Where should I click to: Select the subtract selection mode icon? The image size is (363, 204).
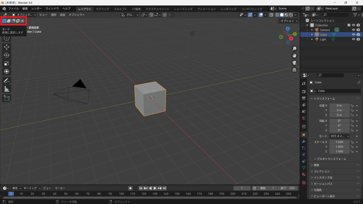(x=13, y=21)
